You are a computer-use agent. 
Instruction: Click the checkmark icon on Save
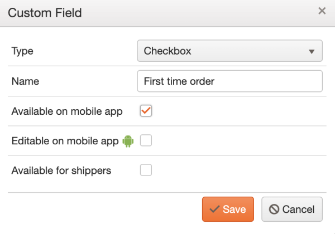point(214,209)
